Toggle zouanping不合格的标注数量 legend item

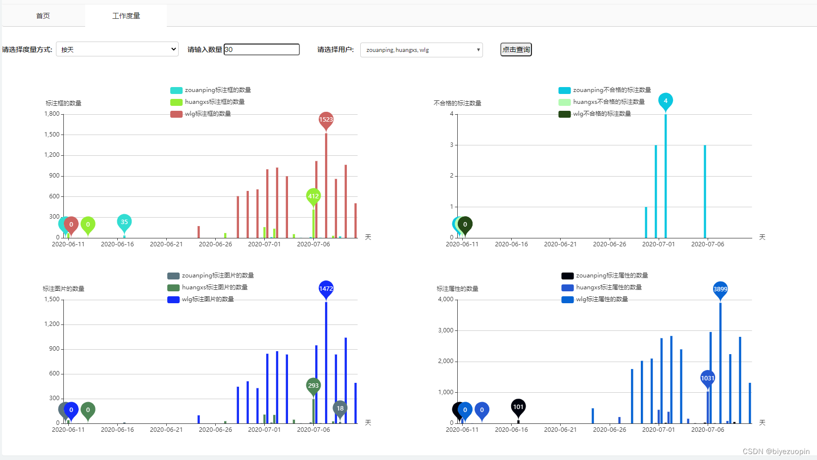coord(605,90)
